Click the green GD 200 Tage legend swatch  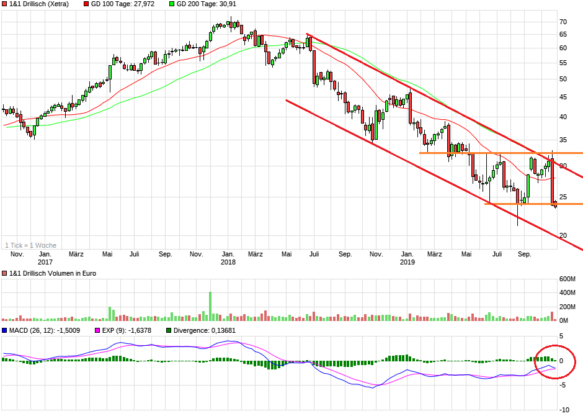pyautogui.click(x=172, y=4)
